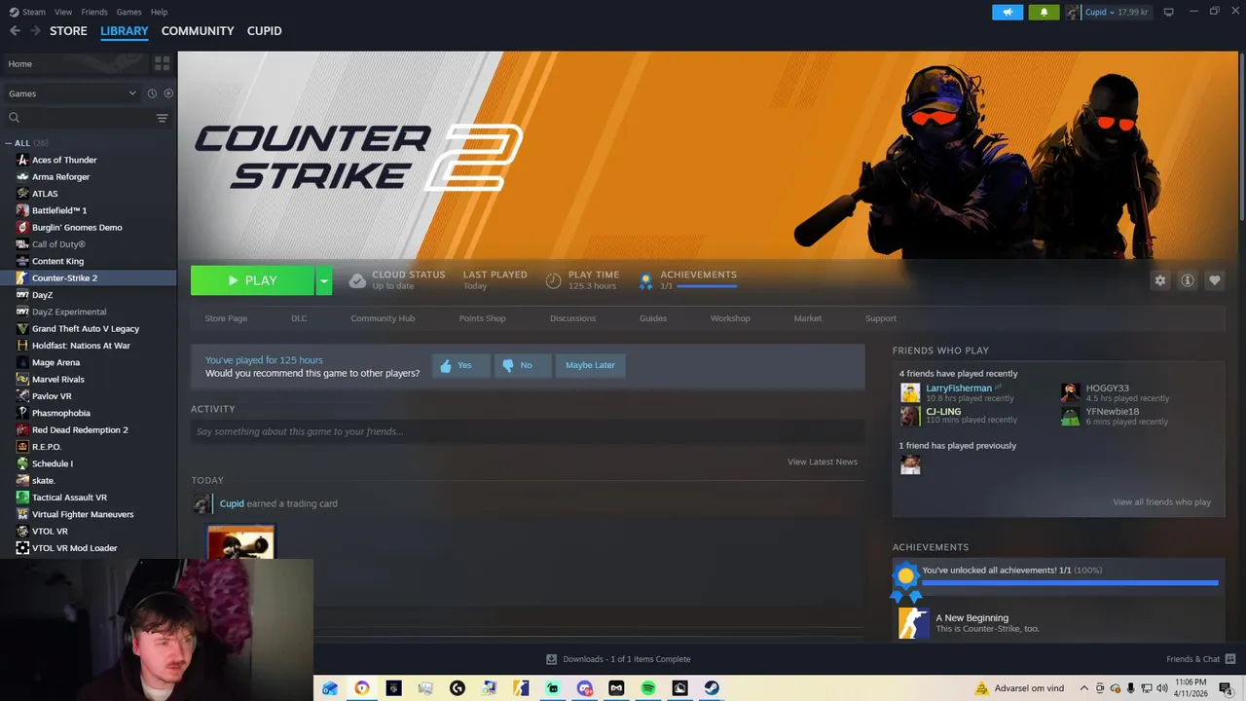Open the Help menu
Viewport: 1246px width, 701px height.
tap(159, 12)
